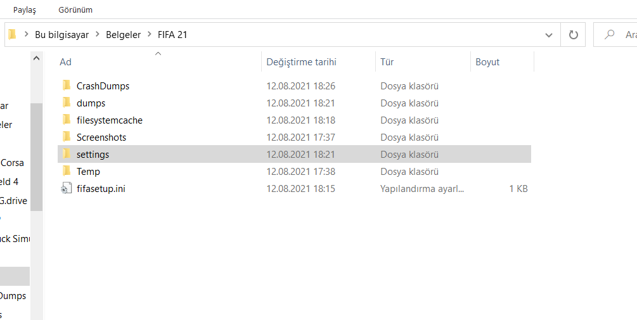Navigate to Bu bilgisayar in breadcrumb
The height and width of the screenshot is (320, 637).
click(61, 35)
